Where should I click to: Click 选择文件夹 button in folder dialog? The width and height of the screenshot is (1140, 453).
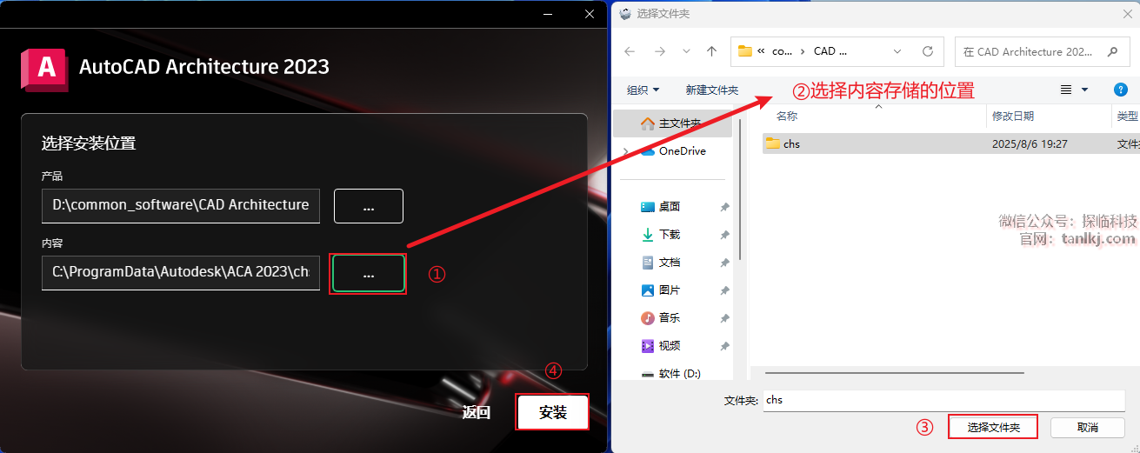click(x=993, y=427)
